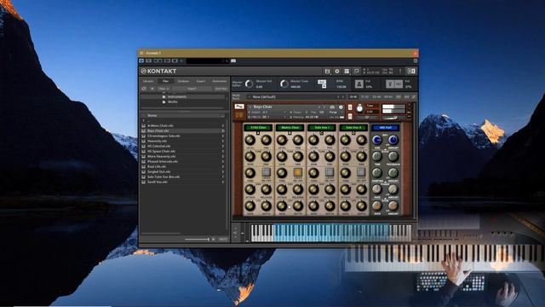Click the snapshot camera icon in Boys Choir header
The height and width of the screenshot is (307, 545).
(332, 107)
